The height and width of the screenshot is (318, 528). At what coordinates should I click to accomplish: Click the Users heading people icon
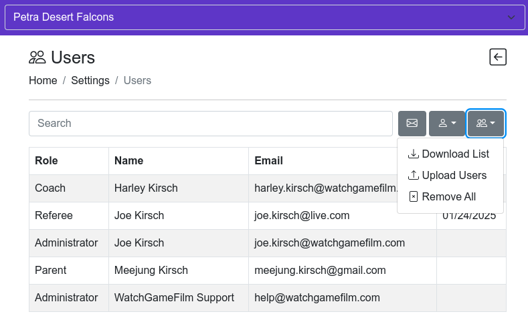pyautogui.click(x=37, y=57)
